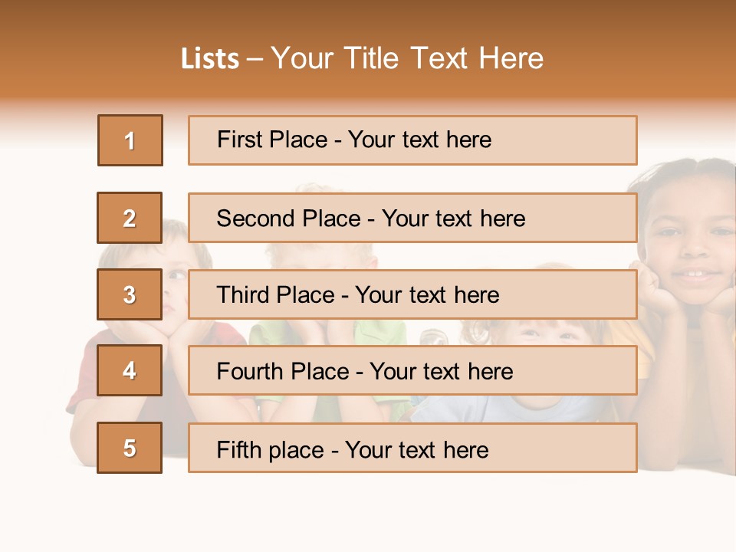Click the 'Third Place' text box

click(412, 294)
